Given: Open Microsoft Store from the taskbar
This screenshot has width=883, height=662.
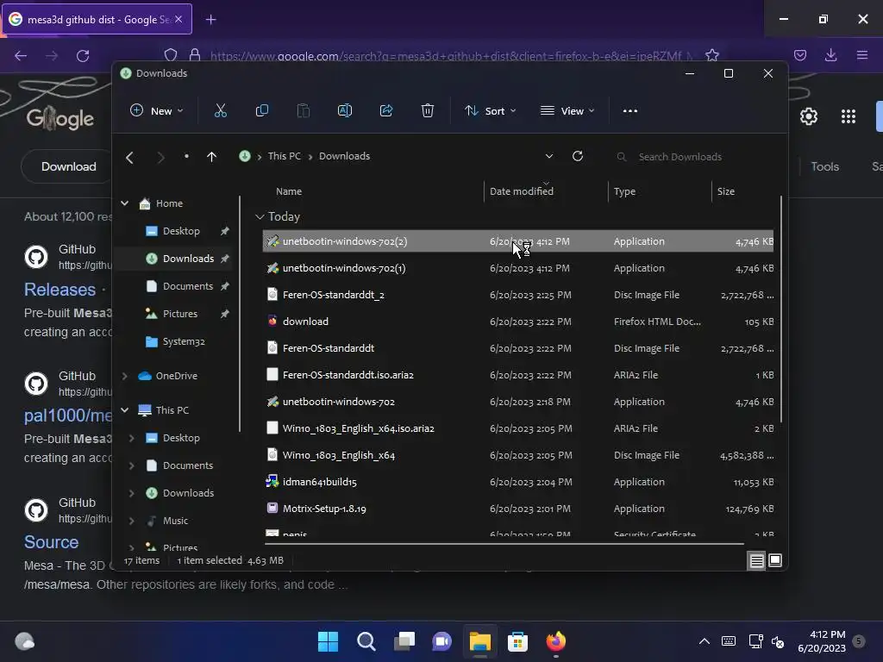Looking at the screenshot, I should [x=517, y=641].
